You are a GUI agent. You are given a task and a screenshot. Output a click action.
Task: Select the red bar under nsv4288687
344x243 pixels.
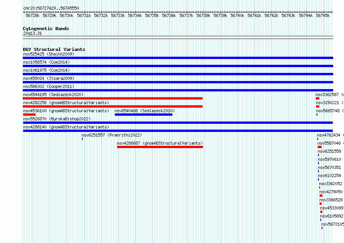pos(160,147)
